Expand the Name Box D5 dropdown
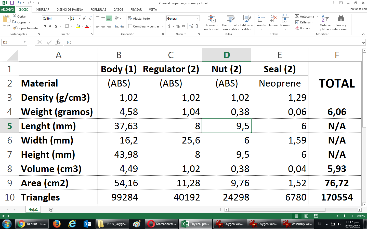 click(x=24, y=42)
